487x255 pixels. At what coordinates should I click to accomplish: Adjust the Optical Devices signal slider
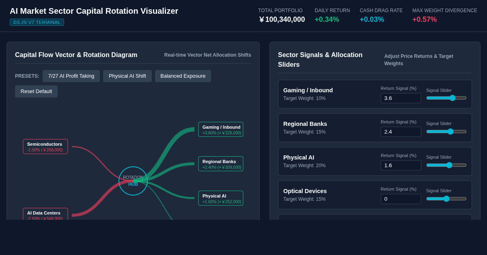[446, 199]
